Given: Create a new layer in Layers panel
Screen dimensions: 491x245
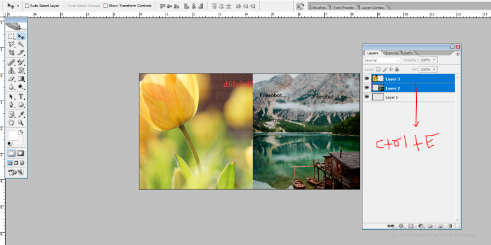Looking at the screenshot, I should [440, 226].
